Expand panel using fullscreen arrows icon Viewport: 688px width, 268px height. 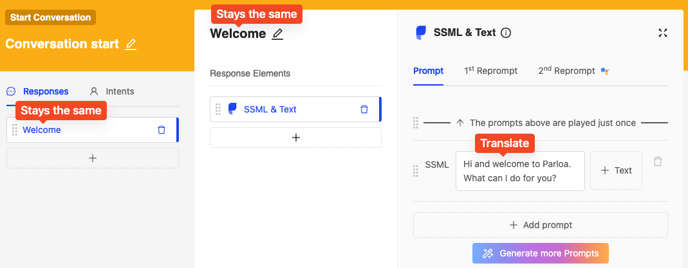click(x=662, y=33)
